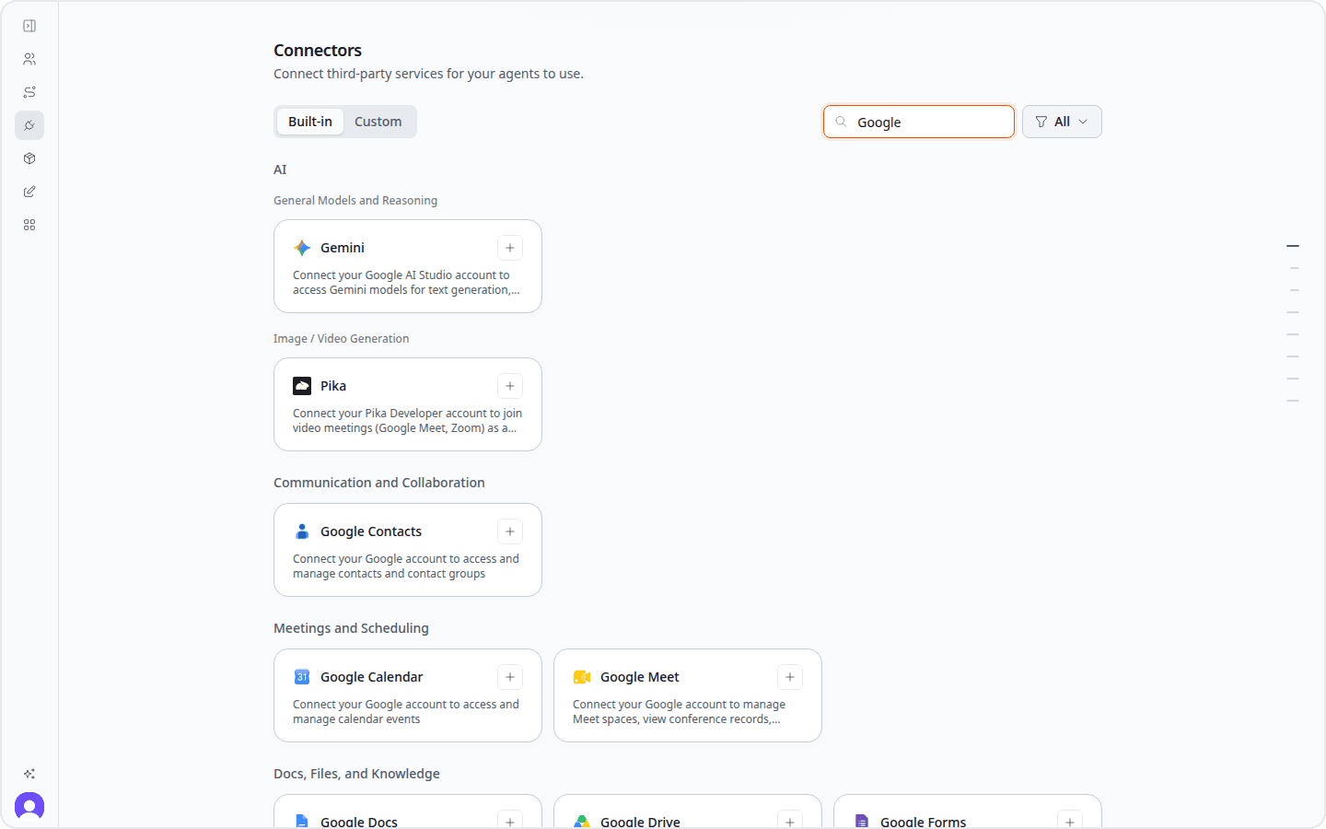This screenshot has width=1326, height=829.
Task: Click the Google Meet card title
Action: (640, 677)
